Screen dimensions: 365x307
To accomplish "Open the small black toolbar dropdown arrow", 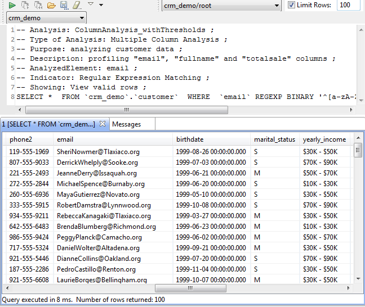I will click(x=101, y=5).
